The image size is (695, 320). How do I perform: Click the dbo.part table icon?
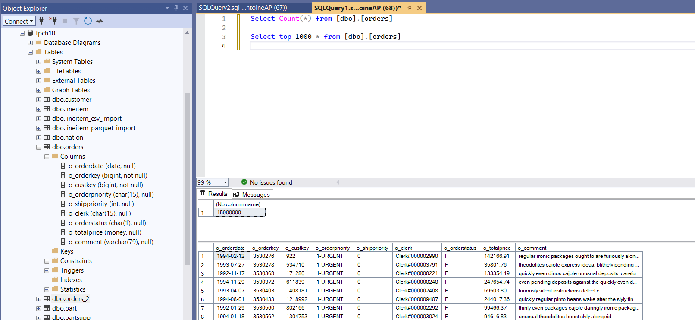(47, 308)
